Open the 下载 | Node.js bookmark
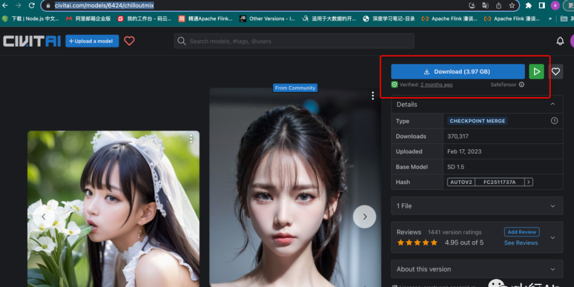The width and height of the screenshot is (574, 287). [31, 19]
